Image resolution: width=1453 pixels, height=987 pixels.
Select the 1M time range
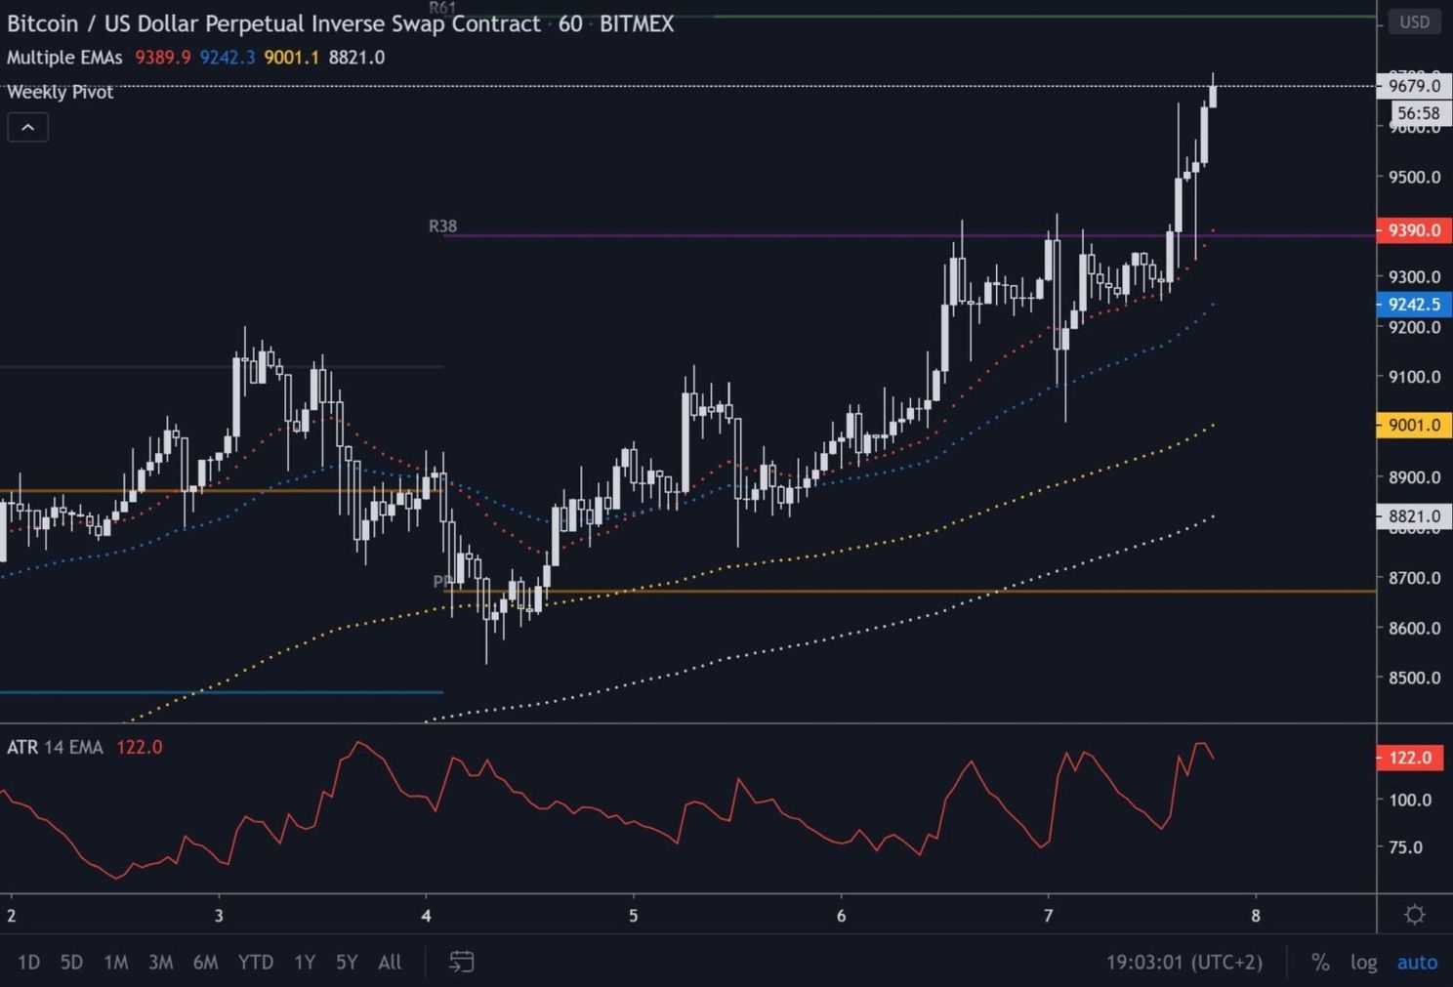[115, 963]
